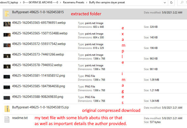This screenshot has width=187, height=128.
Task: Click Date modified 5/8/2021 2:22 AM
Action: (x=163, y=13)
